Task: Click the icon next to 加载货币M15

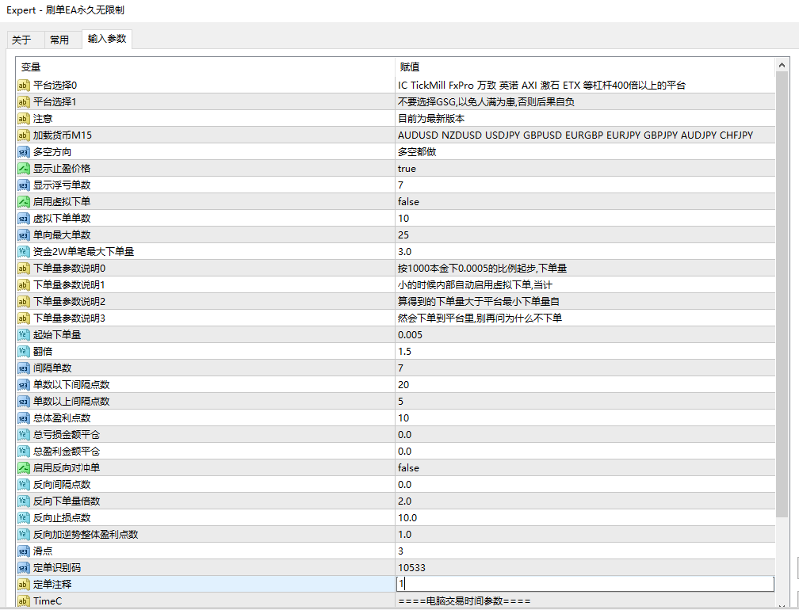Action: (24, 135)
